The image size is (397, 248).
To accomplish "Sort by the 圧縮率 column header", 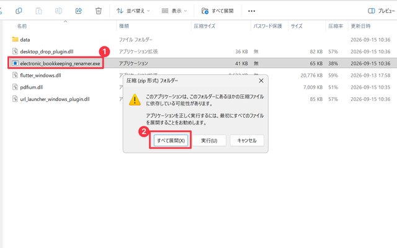I will [336, 26].
